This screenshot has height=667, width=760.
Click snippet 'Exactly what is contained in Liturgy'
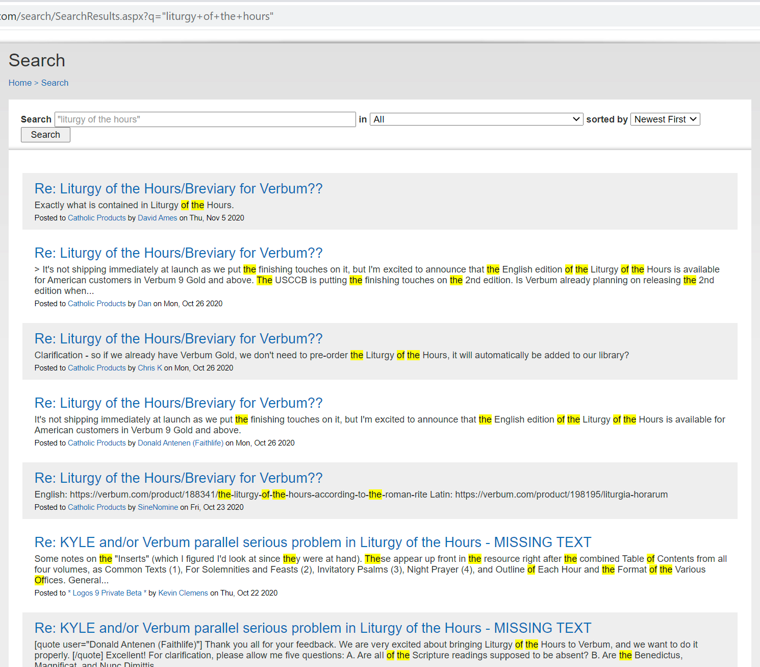click(x=134, y=205)
